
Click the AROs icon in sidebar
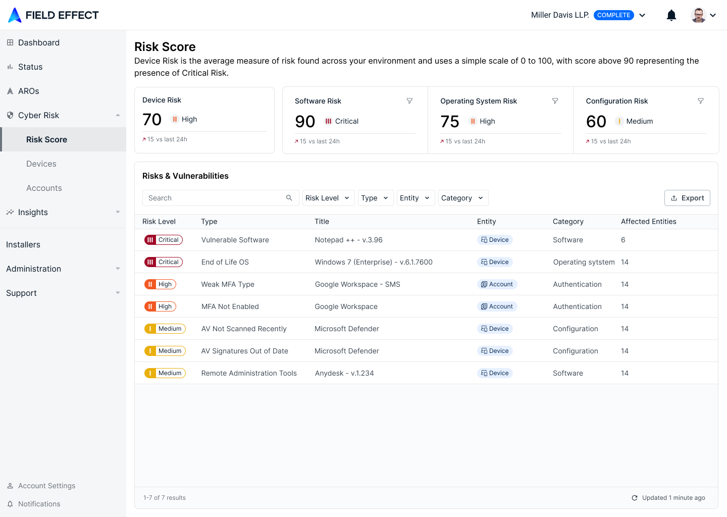pyautogui.click(x=10, y=91)
